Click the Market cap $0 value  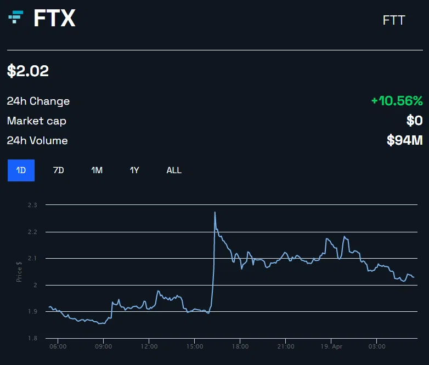click(415, 121)
